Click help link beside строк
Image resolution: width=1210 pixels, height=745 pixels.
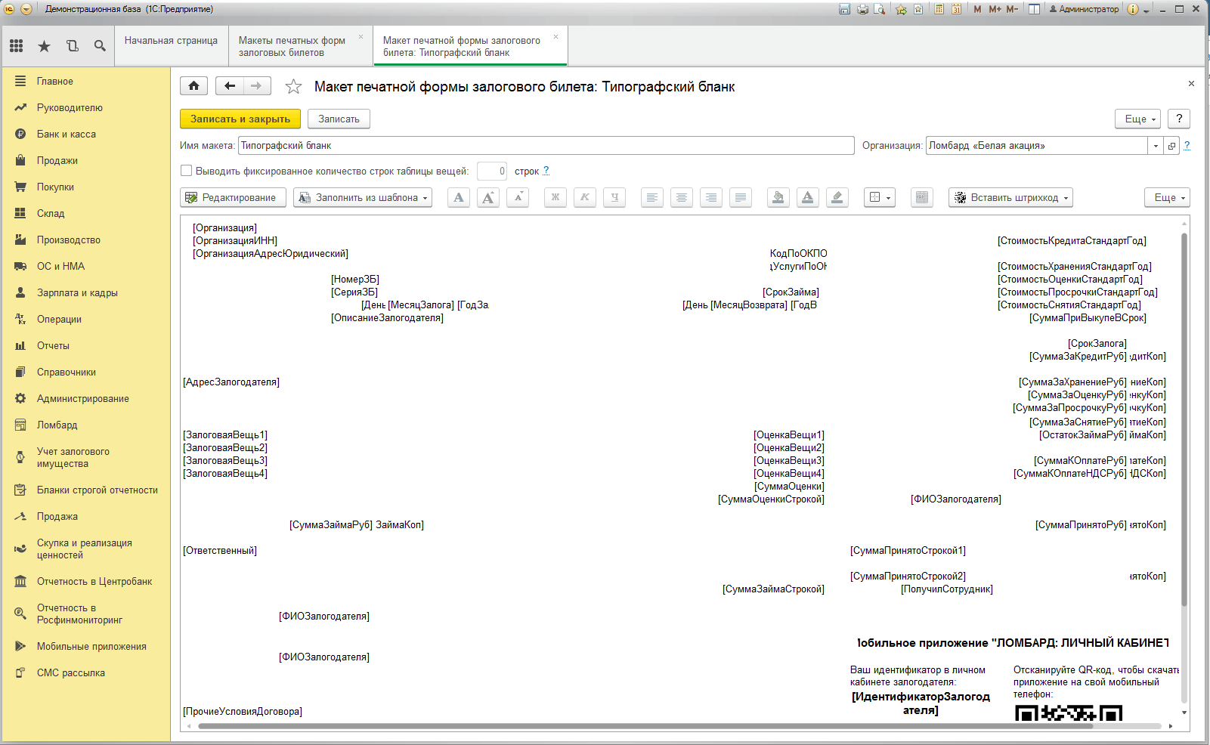point(546,171)
